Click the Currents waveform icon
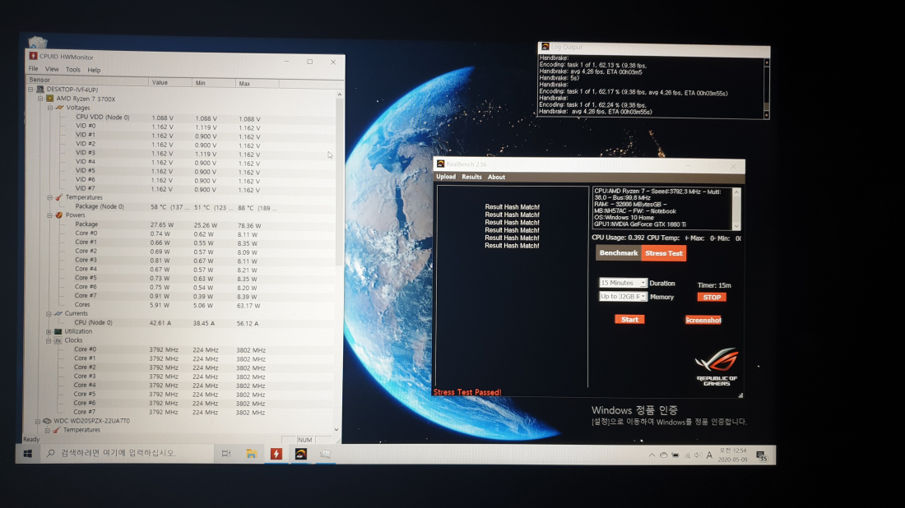This screenshot has height=508, width=905. (58, 314)
